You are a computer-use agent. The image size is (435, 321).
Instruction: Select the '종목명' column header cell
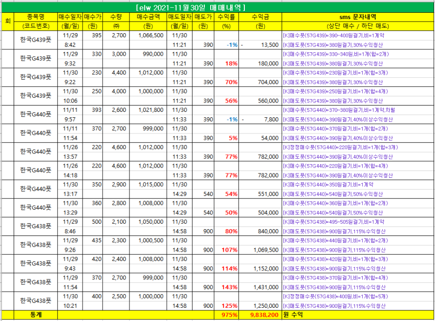tap(35, 17)
